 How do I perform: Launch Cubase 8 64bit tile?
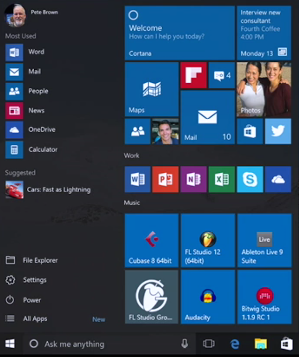pyautogui.click(x=151, y=240)
